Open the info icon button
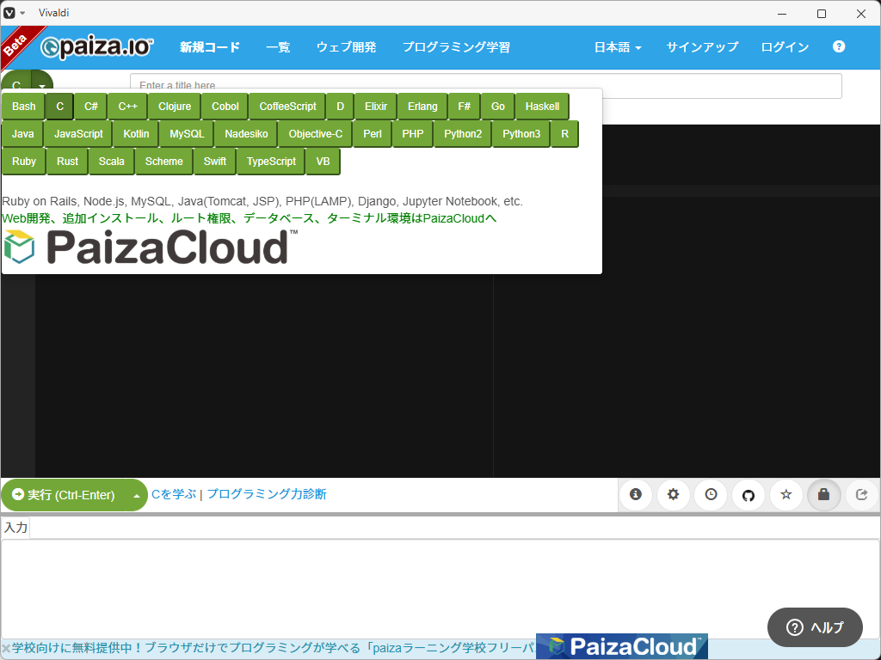This screenshot has height=660, width=881. (636, 494)
